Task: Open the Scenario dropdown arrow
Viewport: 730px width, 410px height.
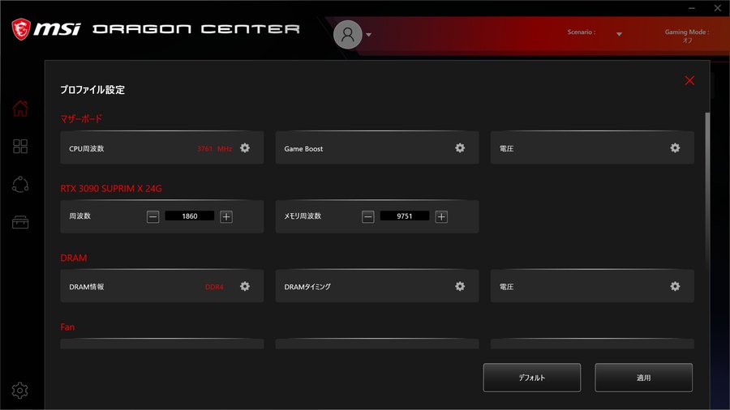Action: (x=619, y=34)
